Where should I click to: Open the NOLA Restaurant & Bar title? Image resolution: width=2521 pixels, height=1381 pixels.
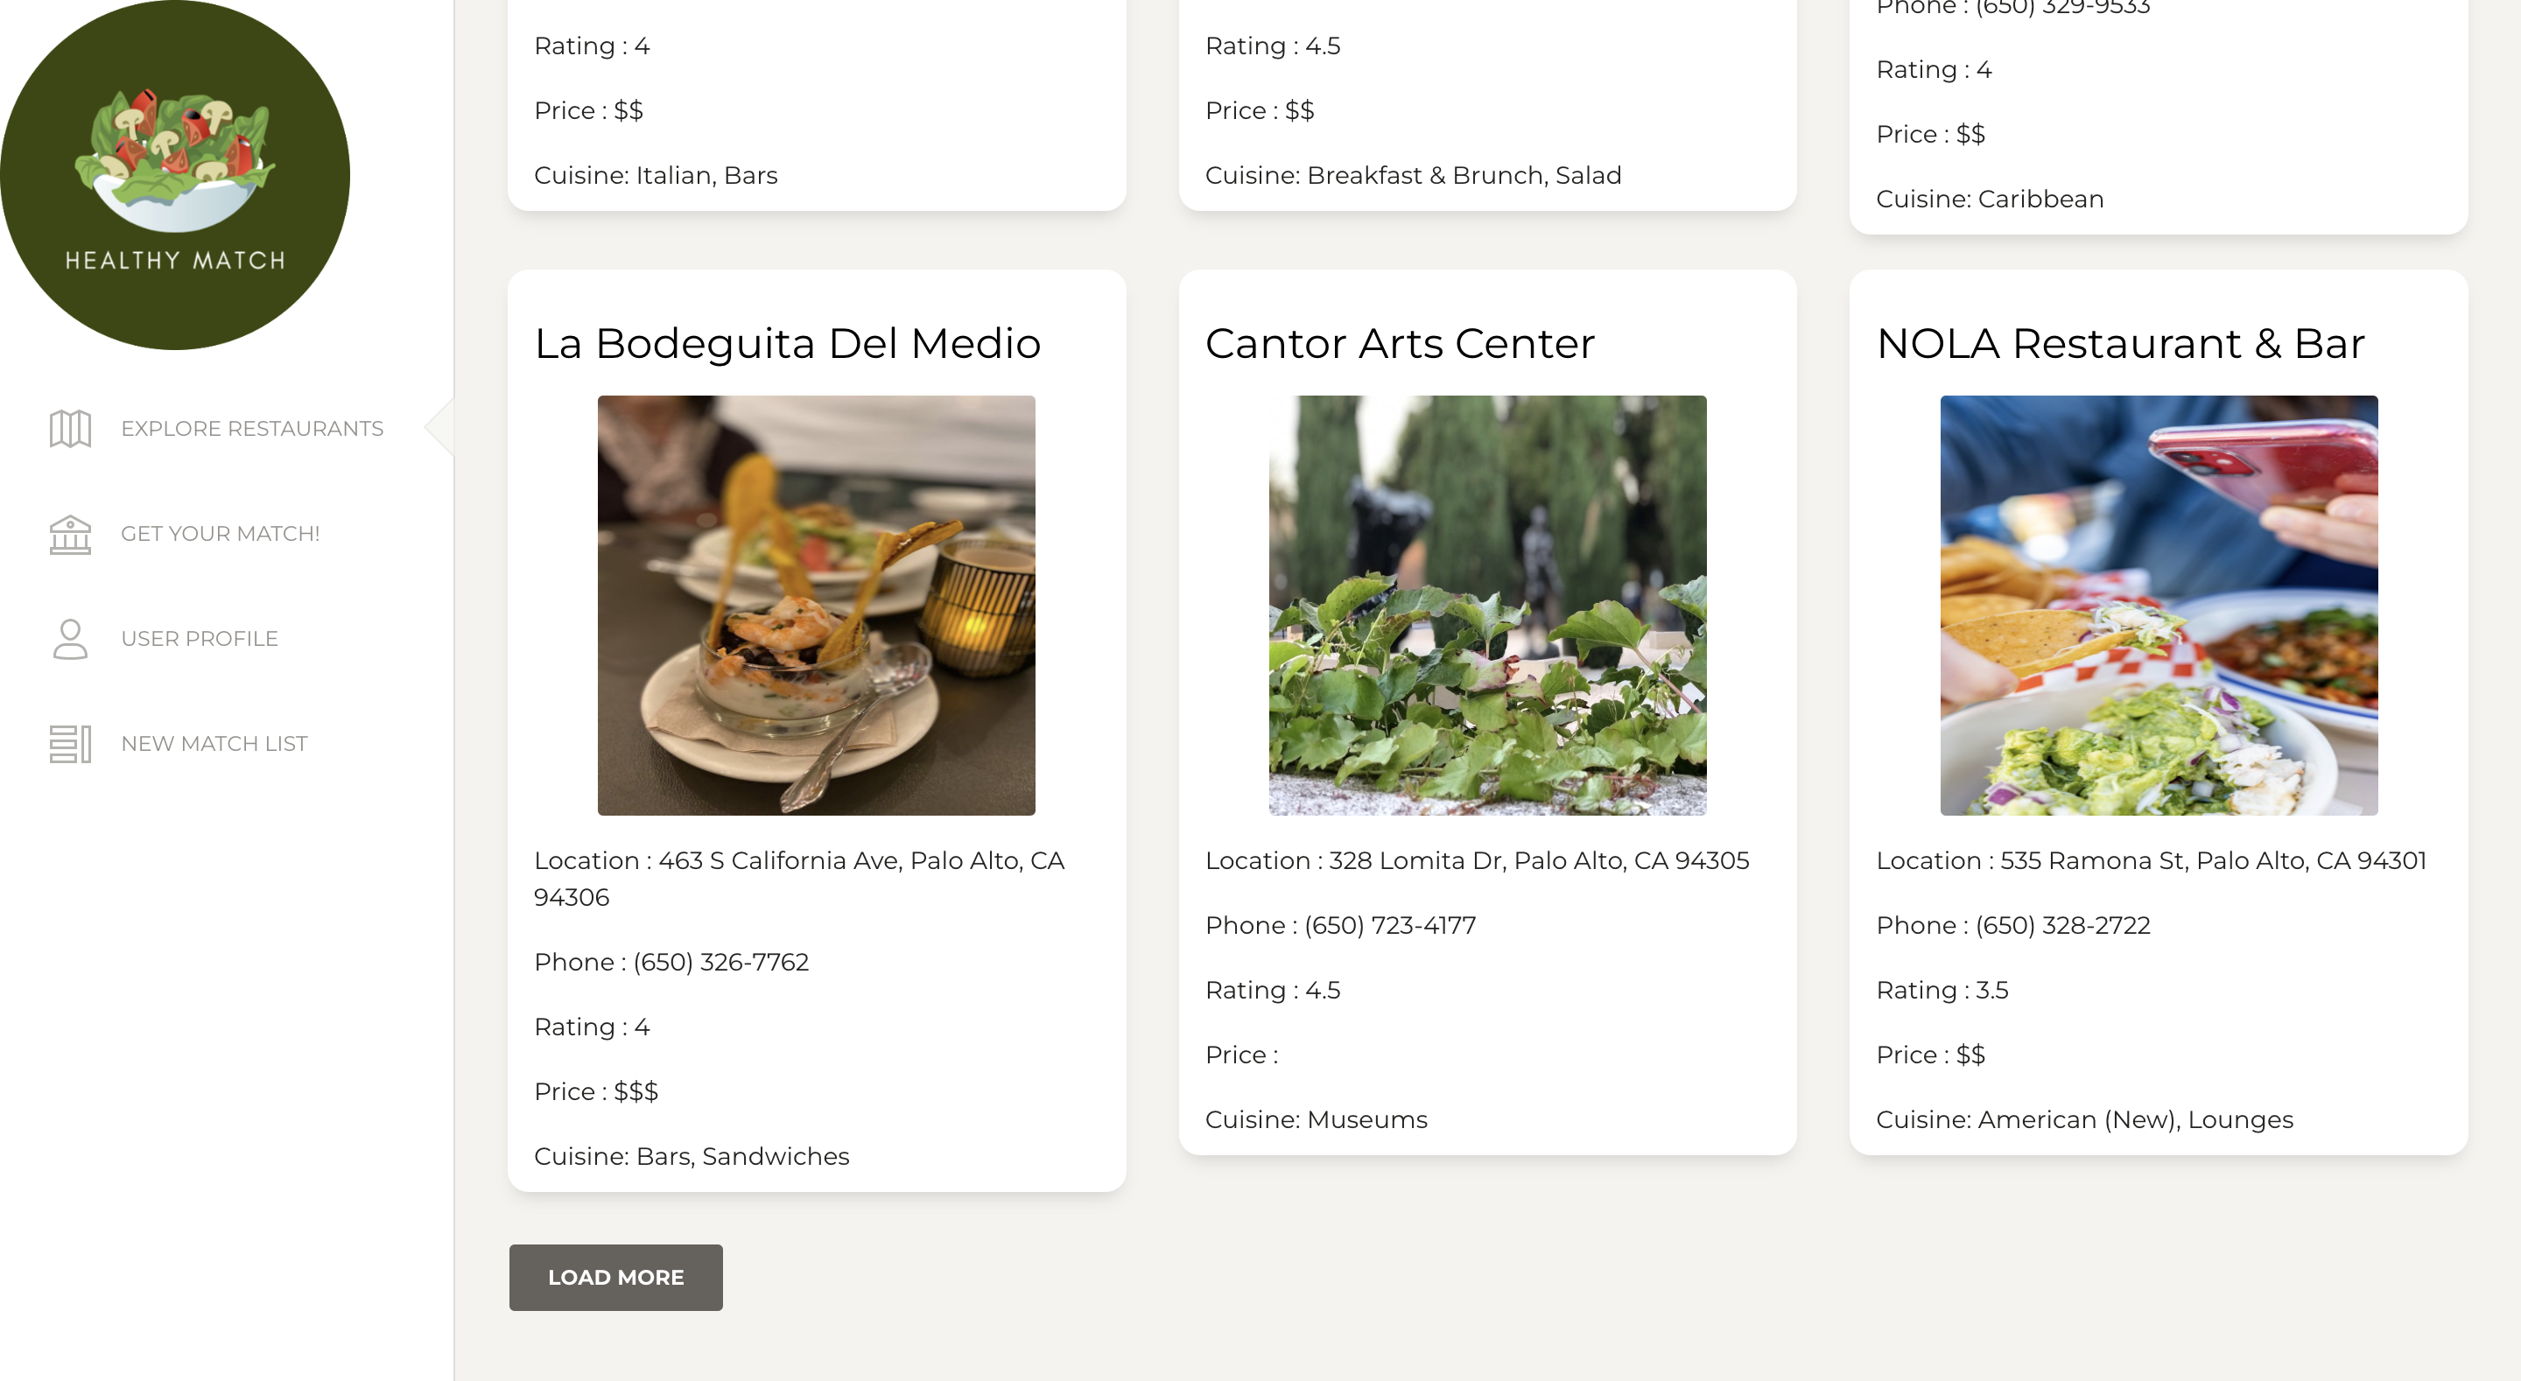[2120, 344]
